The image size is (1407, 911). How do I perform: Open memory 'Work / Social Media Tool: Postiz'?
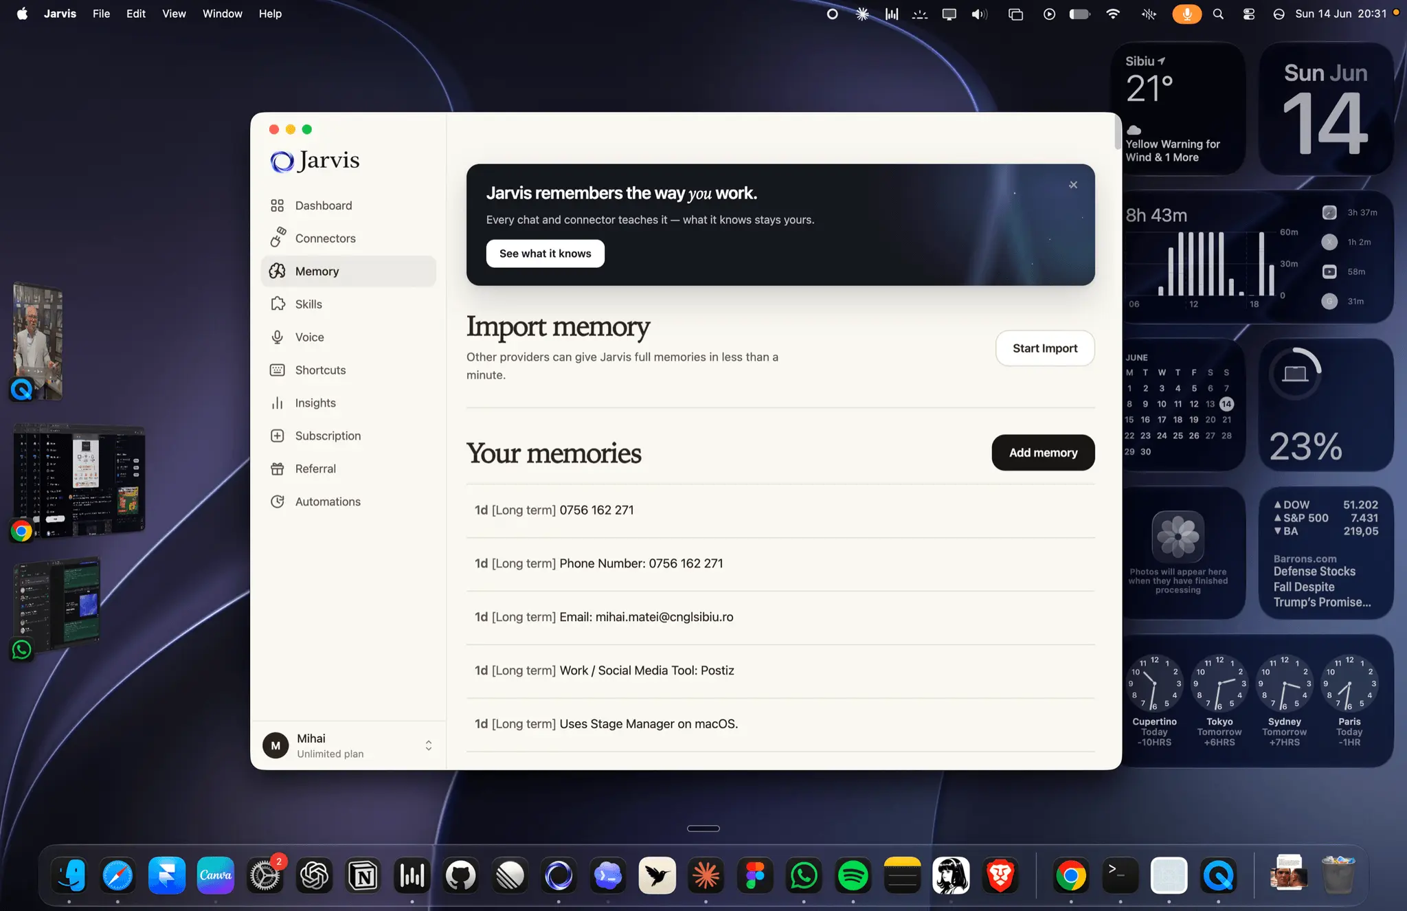tap(780, 671)
